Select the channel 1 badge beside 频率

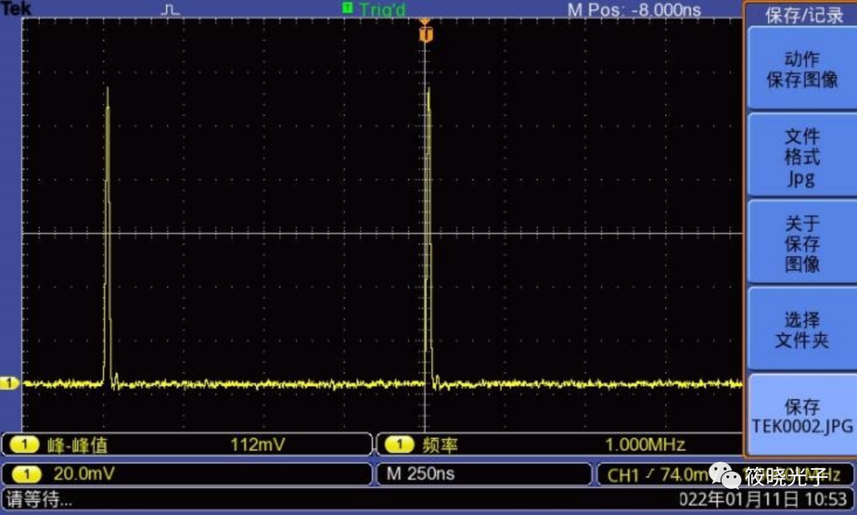click(x=399, y=445)
